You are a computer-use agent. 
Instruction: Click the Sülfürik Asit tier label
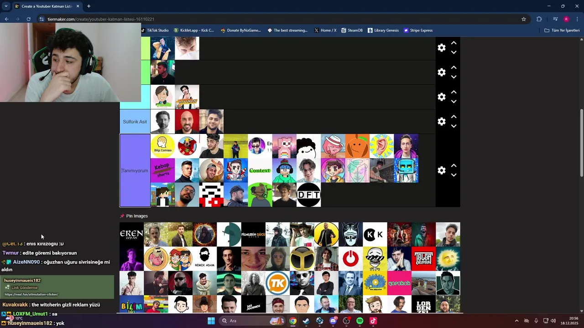tap(135, 122)
